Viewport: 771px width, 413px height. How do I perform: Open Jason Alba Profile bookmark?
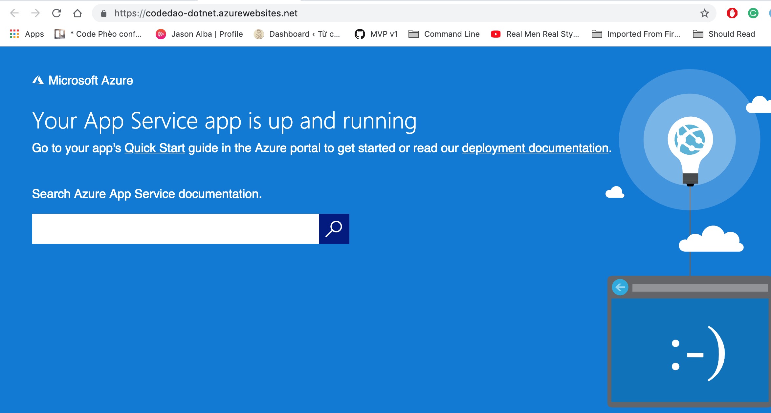pos(199,34)
